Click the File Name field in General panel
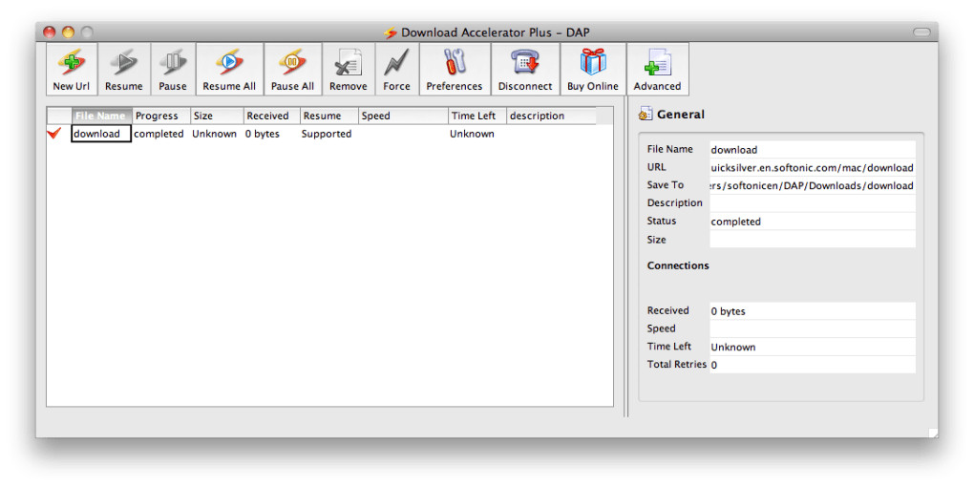The width and height of the screenshot is (974, 487). 813,149
